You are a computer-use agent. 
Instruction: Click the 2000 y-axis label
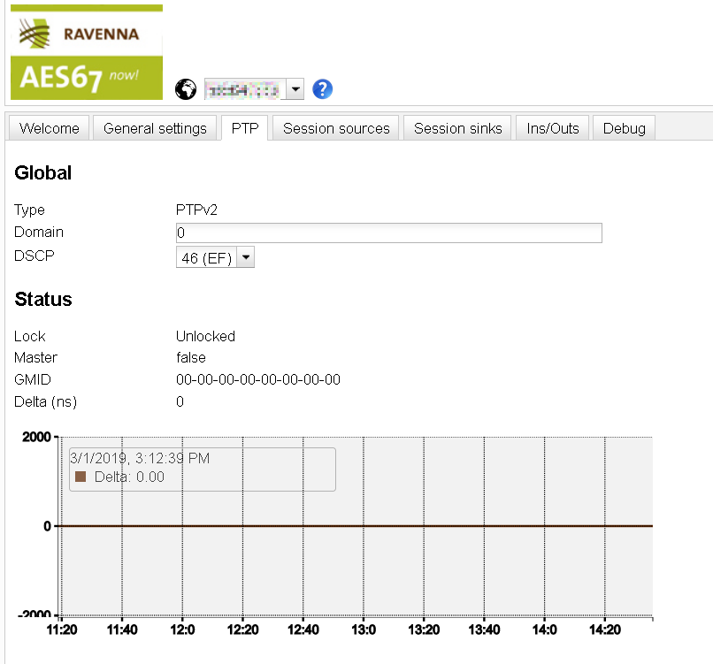click(36, 437)
